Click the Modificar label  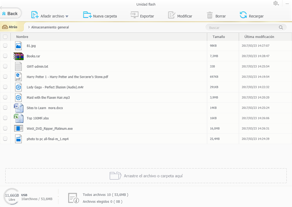(x=184, y=16)
